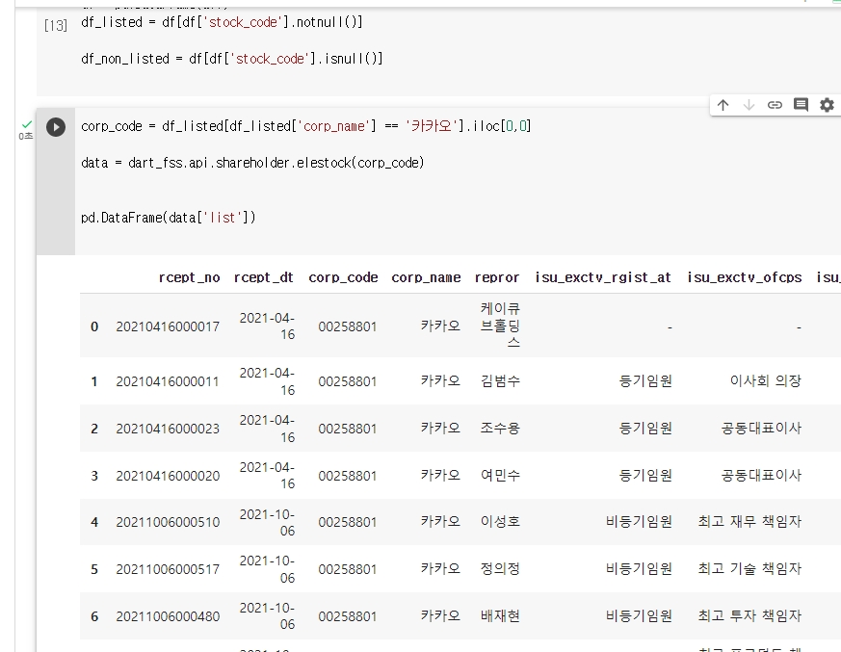This screenshot has width=841, height=652.
Task: Click position cell 최고 투자 책임자
Action: tap(749, 616)
